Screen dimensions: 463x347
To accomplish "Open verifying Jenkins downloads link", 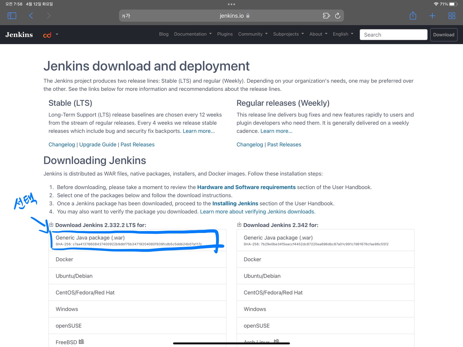I will click(258, 212).
